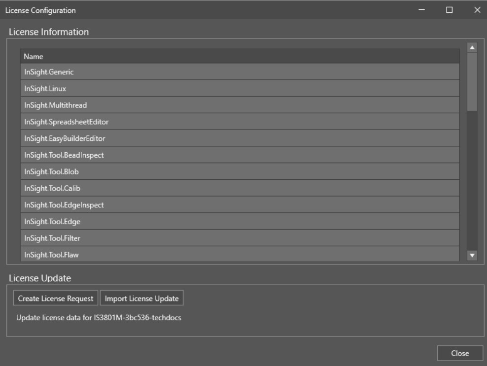
Task: Pick the InSight.Tool.Calib row
Action: [240, 188]
